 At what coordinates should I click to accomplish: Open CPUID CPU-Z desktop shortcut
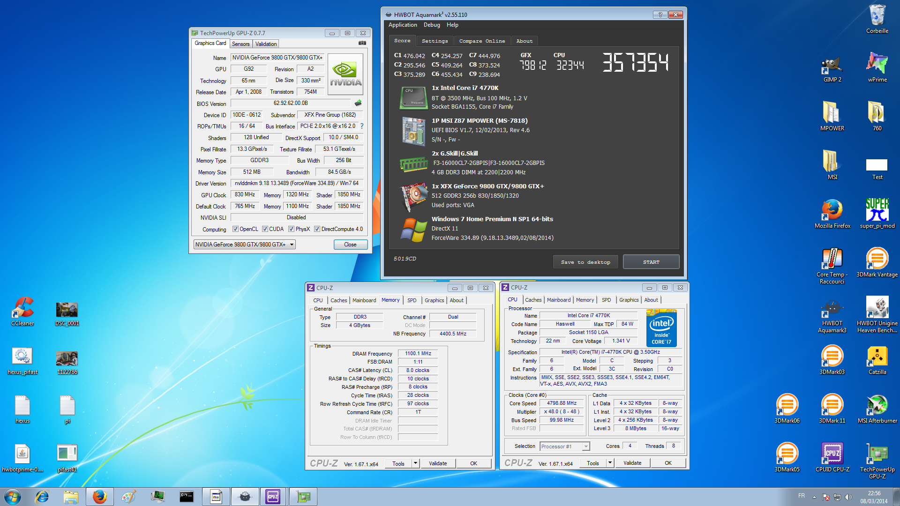tap(832, 458)
